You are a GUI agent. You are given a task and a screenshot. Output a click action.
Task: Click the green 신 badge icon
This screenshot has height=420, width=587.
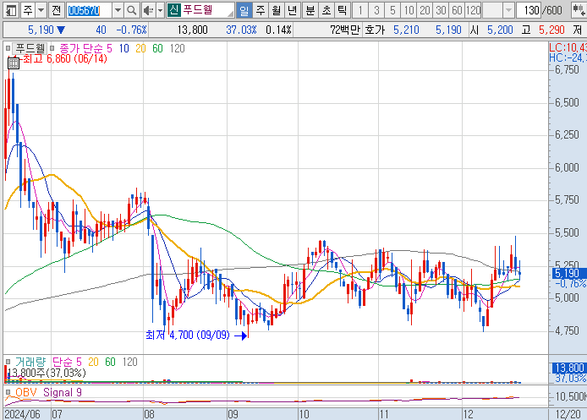(173, 10)
